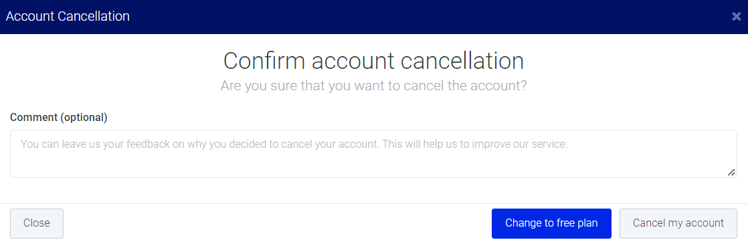Viewport: 748px width, 246px height.
Task: Click the X icon in header corner
Action: coord(736,17)
